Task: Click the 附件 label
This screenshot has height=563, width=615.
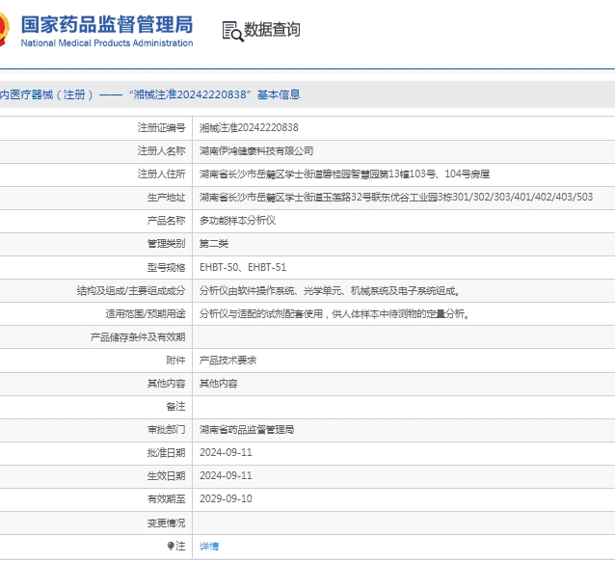Action: coord(175,361)
